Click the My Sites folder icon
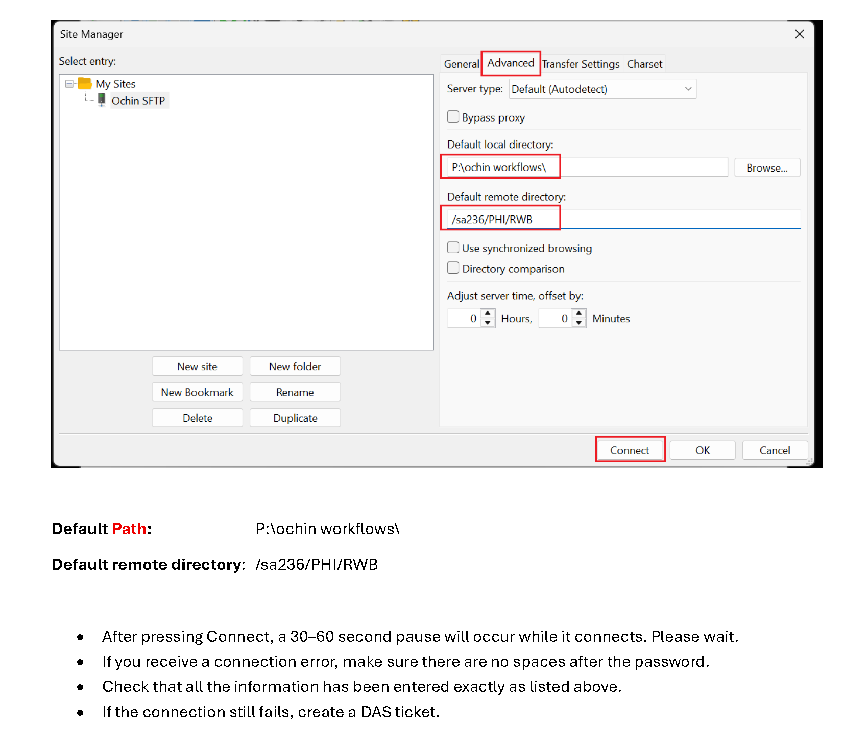 click(x=85, y=83)
